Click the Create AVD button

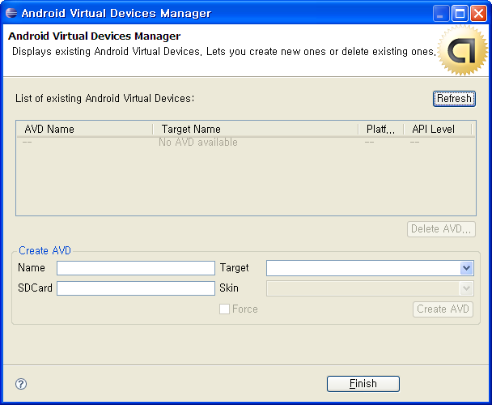click(443, 309)
